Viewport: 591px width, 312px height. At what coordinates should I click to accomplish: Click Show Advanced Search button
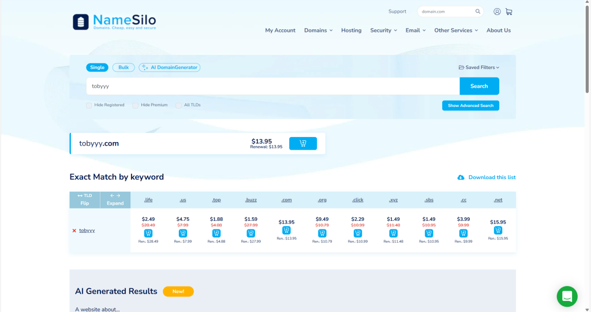coord(470,106)
